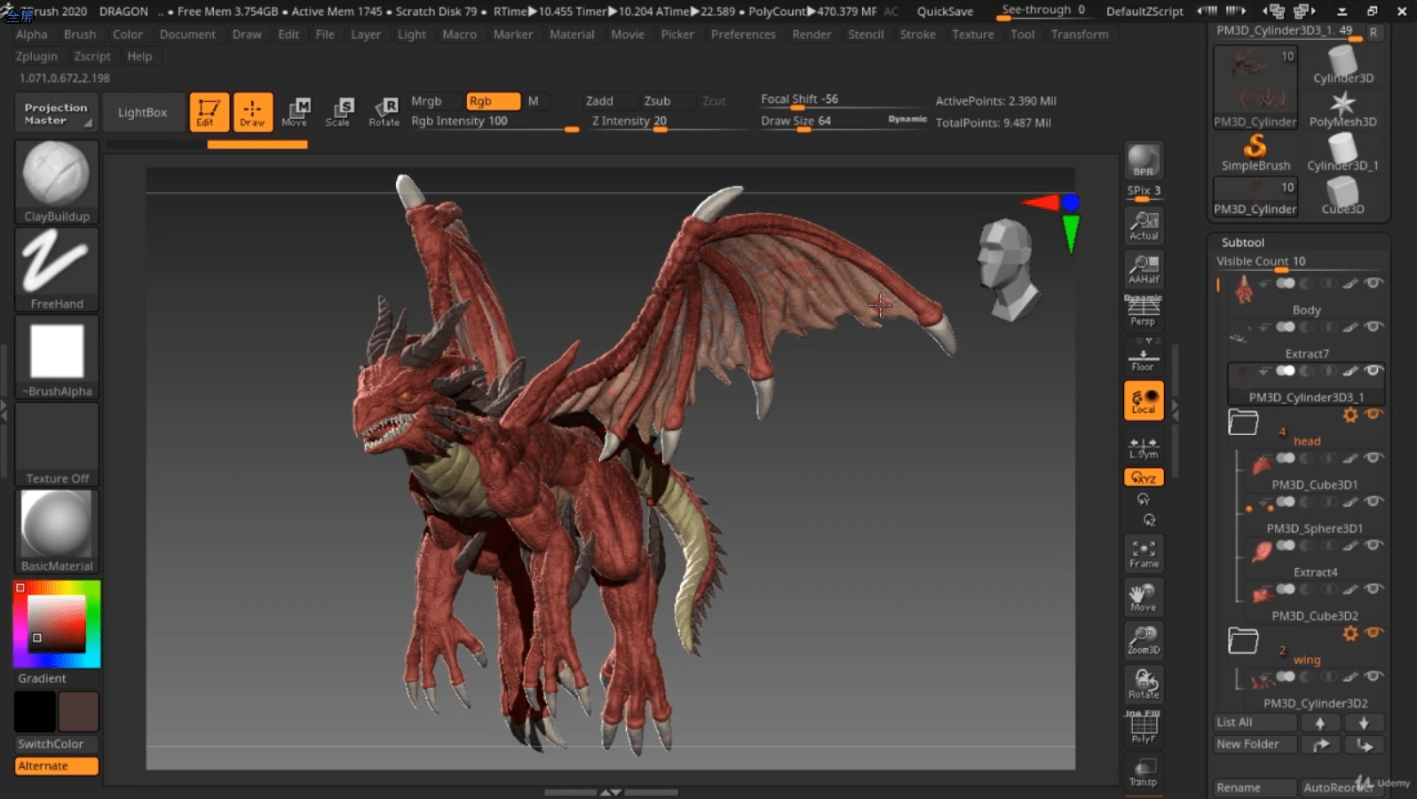1417x799 pixels.
Task: Adjust the Draw Size slider
Action: (x=843, y=121)
